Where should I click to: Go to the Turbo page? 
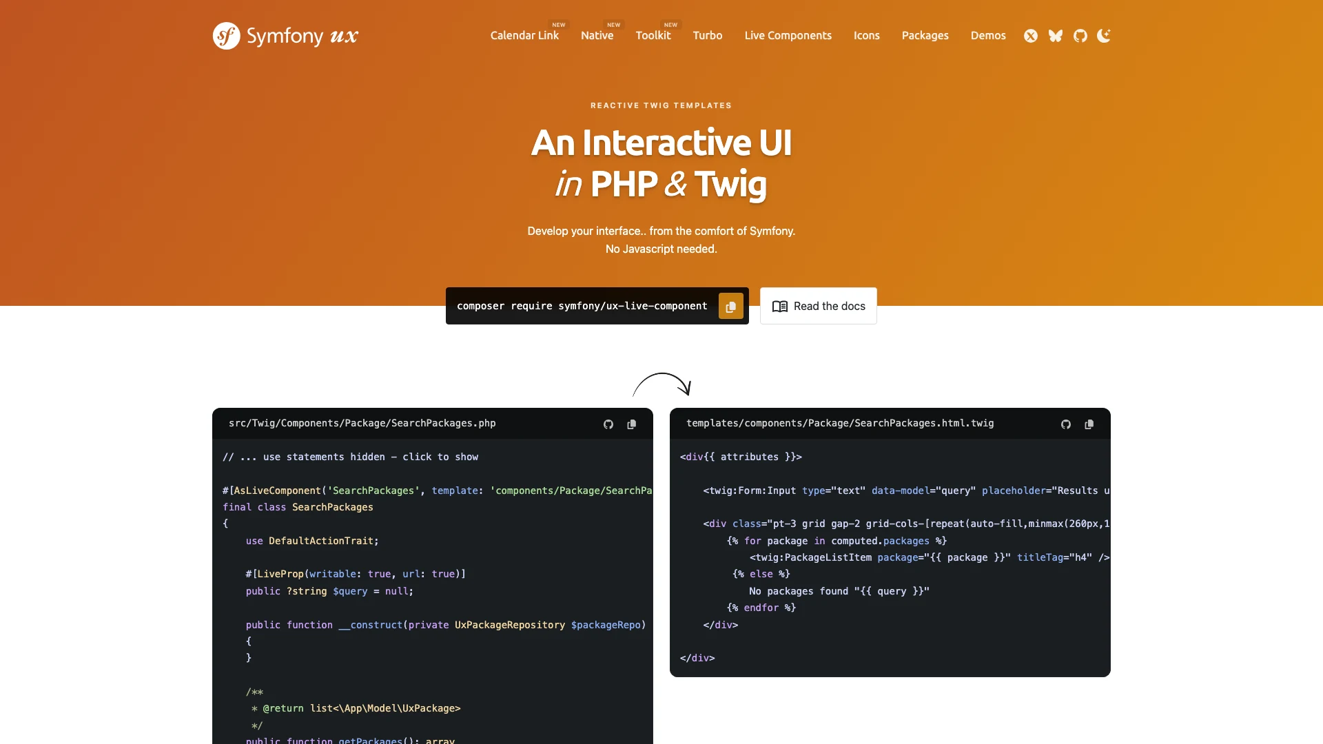708,36
